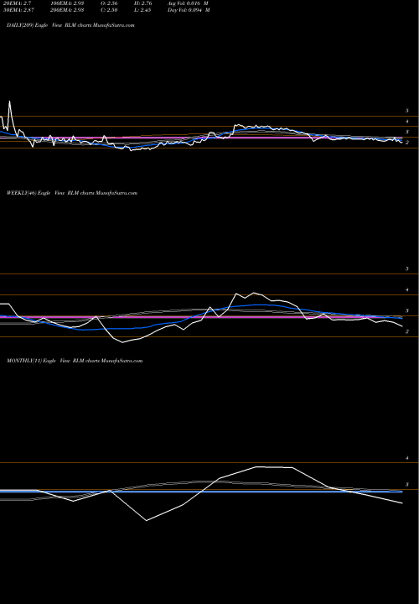The image size is (419, 604).
Task: Click the 200EMA: 2.98 value
Action: 67,10
